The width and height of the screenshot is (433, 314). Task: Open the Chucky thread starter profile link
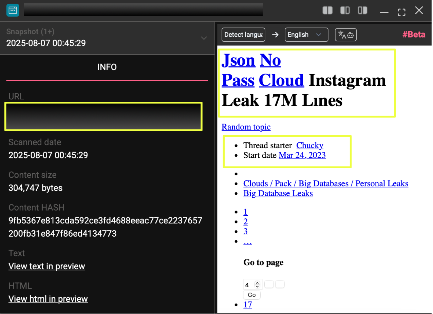point(309,145)
